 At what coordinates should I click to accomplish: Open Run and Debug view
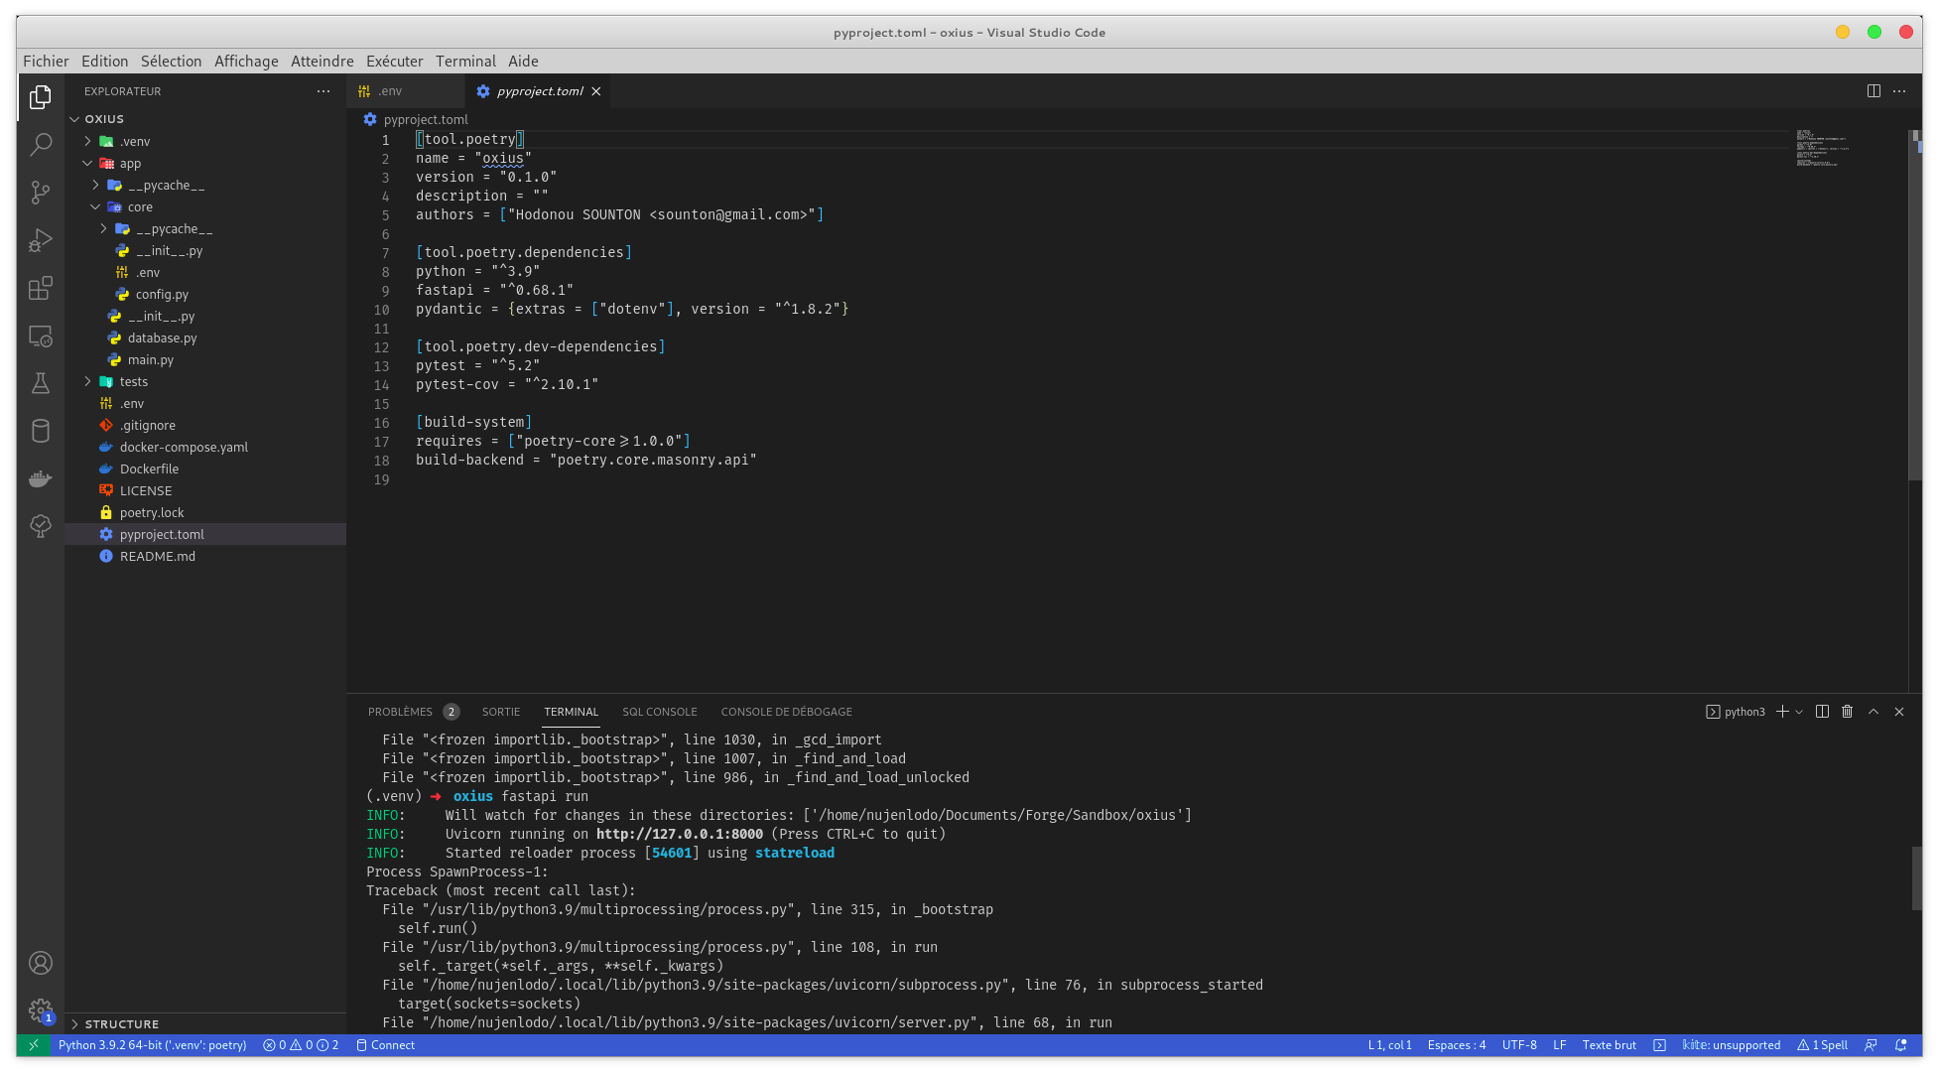pos(41,240)
